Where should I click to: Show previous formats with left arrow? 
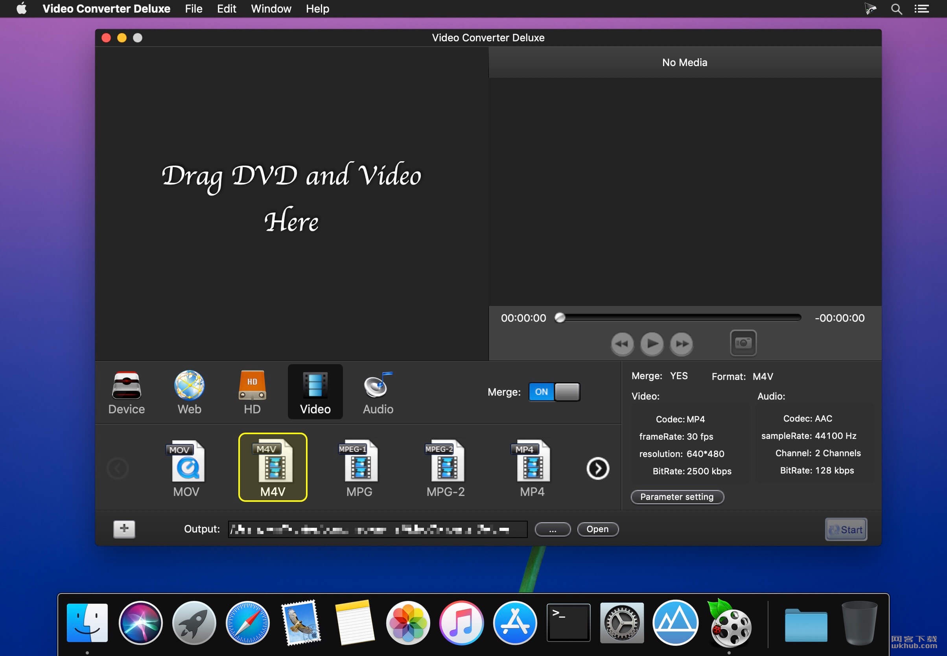118,468
